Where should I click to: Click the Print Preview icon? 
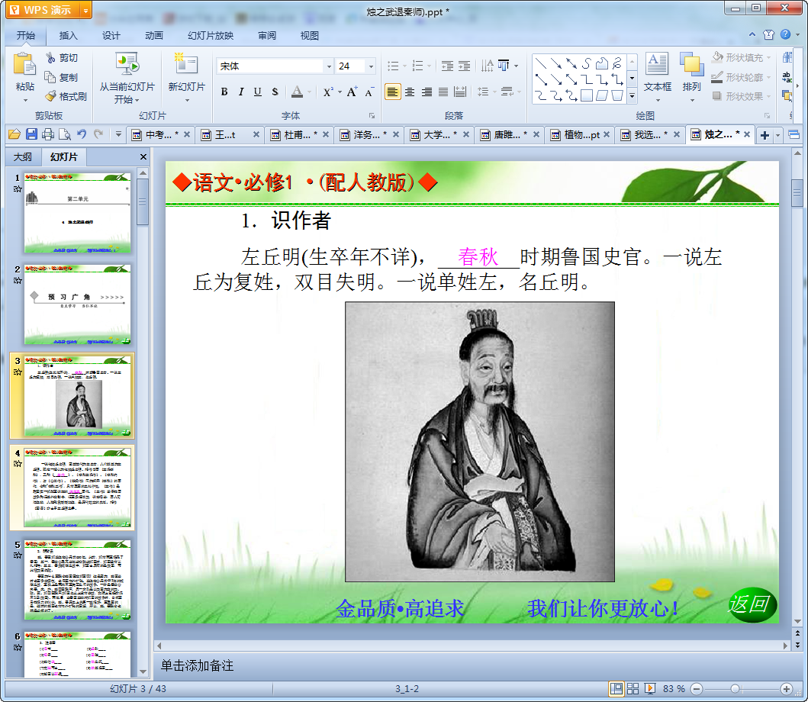pyautogui.click(x=64, y=134)
